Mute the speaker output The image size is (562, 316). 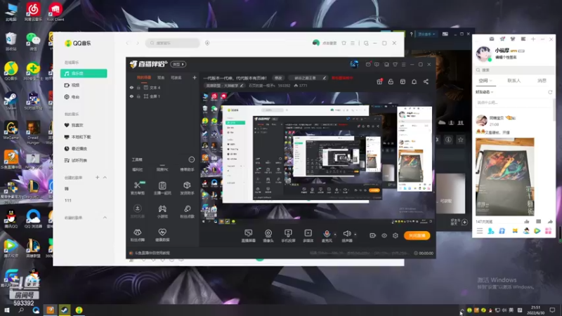coord(346,234)
